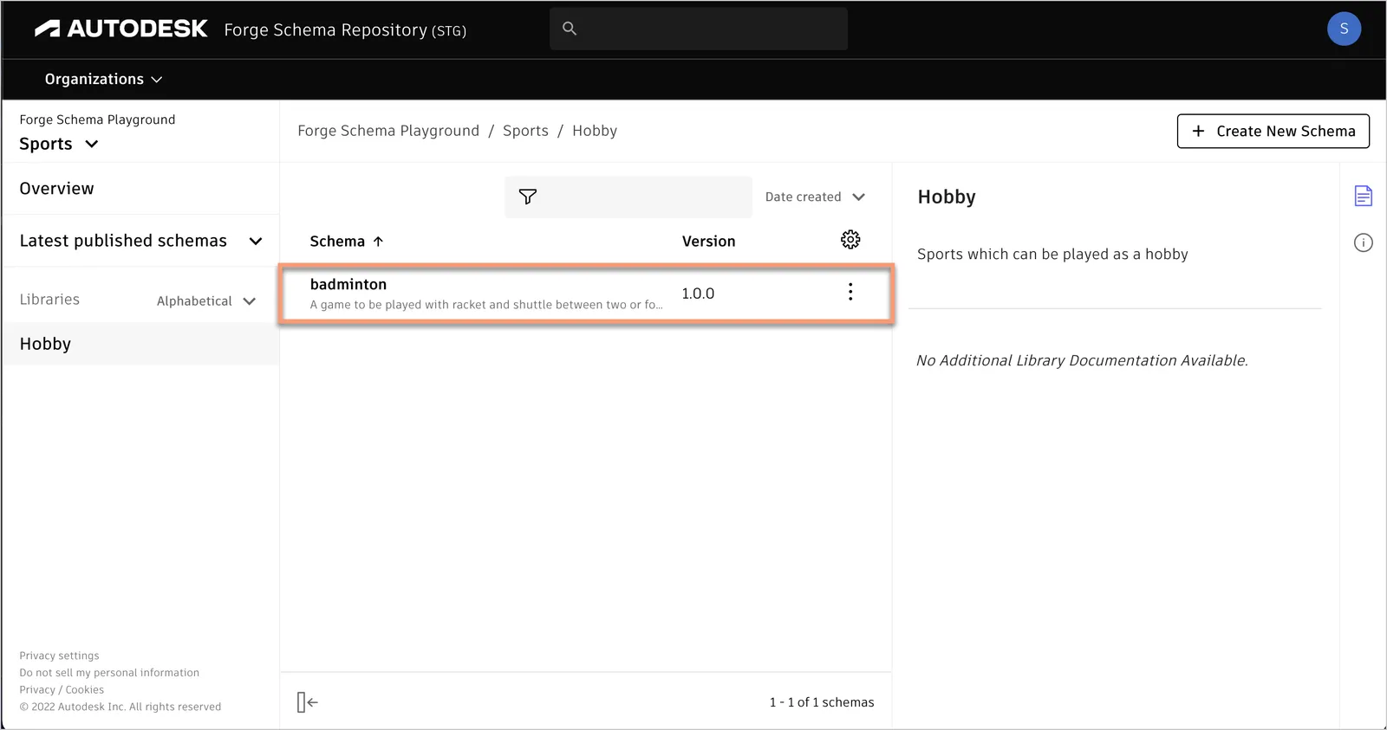
Task: Click the Schema column header label
Action: pyautogui.click(x=337, y=242)
